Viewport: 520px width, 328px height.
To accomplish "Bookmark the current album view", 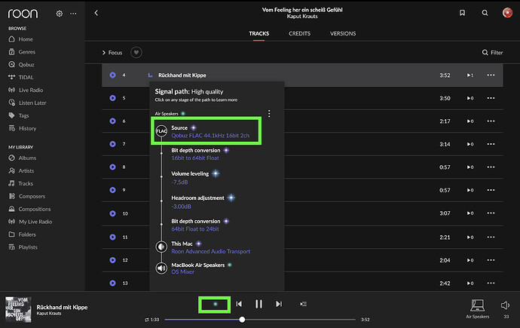I will click(x=462, y=13).
